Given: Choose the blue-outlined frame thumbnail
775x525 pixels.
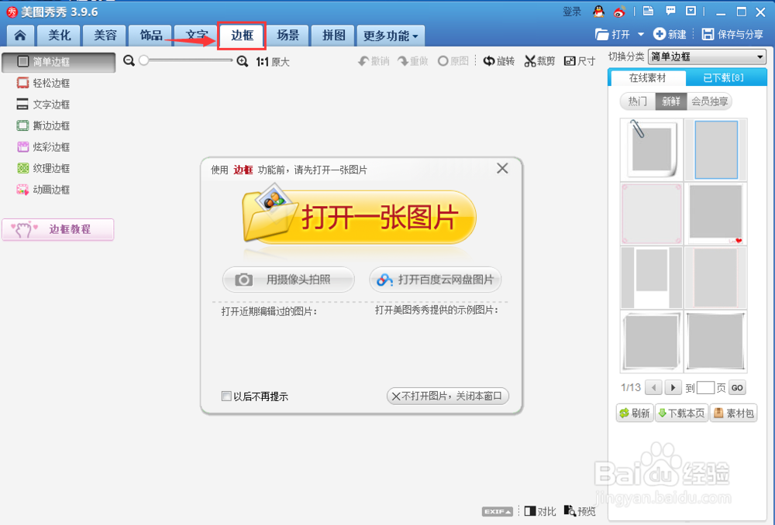Looking at the screenshot, I should (715, 149).
